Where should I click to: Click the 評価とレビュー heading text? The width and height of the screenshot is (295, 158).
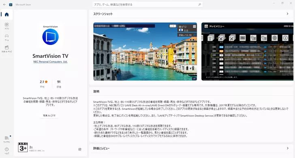point(101,148)
